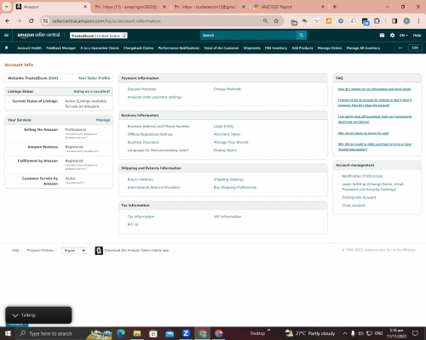Bookmark this page with the star icon

(x=276, y=21)
